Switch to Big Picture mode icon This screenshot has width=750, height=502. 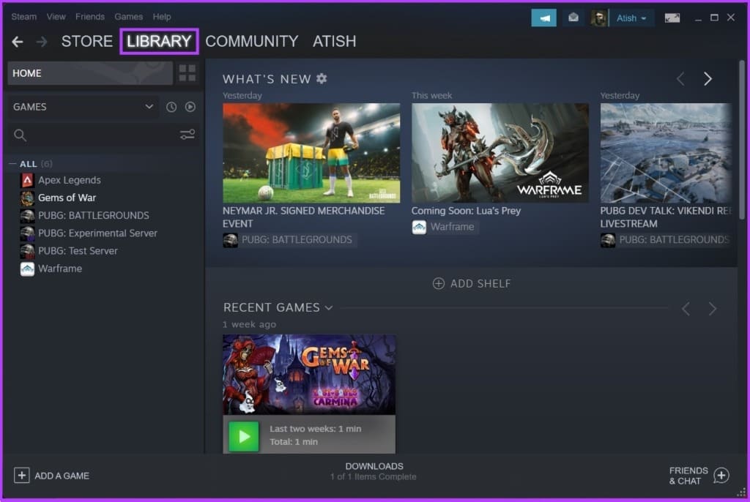click(x=672, y=18)
